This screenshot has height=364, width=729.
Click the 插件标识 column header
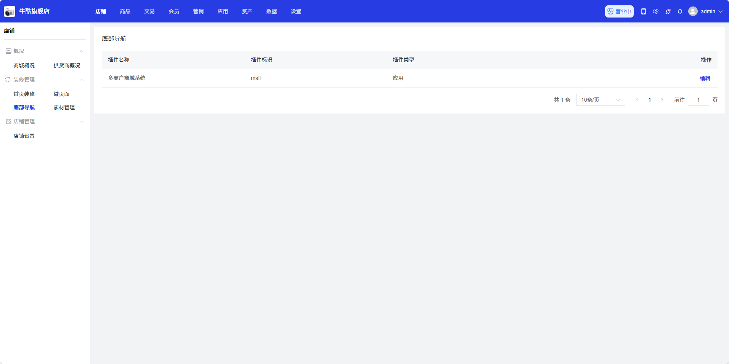(262, 60)
